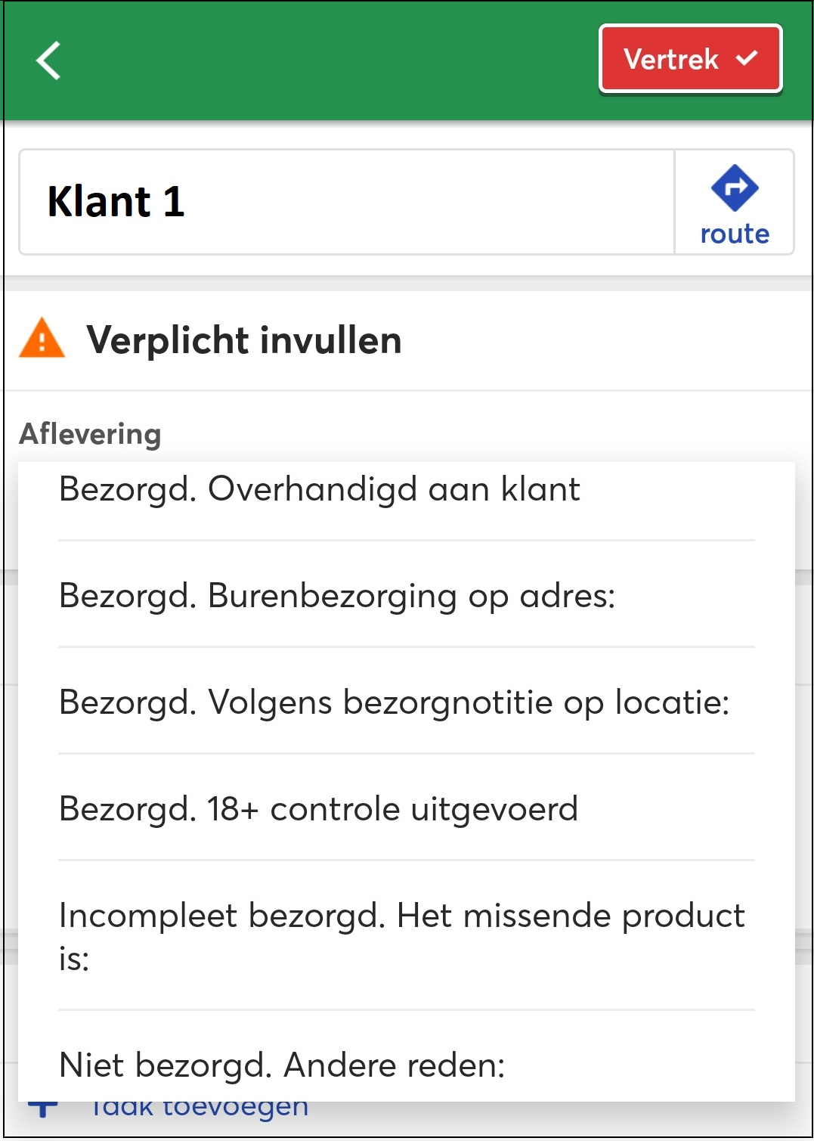Image resolution: width=814 pixels, height=1141 pixels.
Task: Click the orange warning triangle icon
Action: click(42, 338)
